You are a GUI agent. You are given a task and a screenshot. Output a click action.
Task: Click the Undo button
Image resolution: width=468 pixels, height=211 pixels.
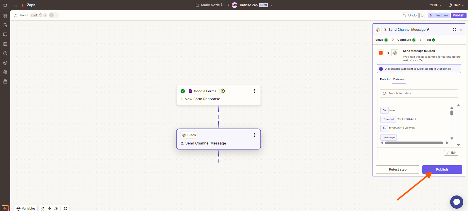click(410, 15)
